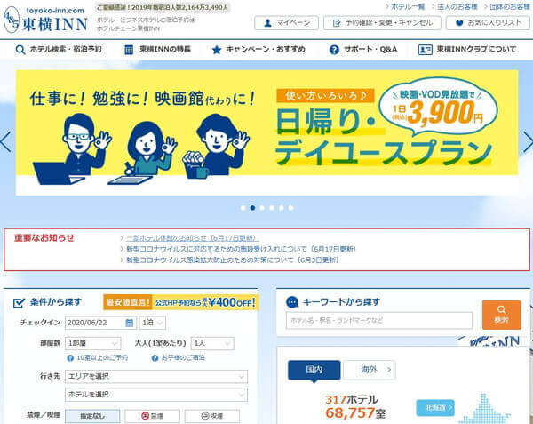Choose 指定なし smoking preference
Viewport: 533px width, 424px height.
click(x=92, y=416)
